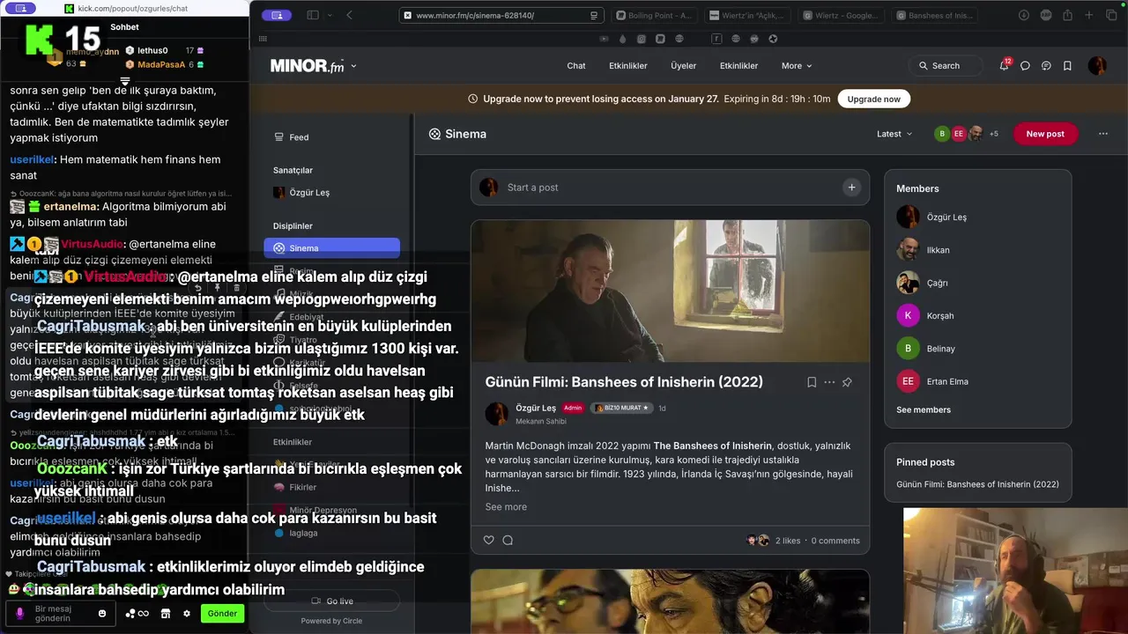
Task: Click 0 comments count on post
Action: pos(835,541)
